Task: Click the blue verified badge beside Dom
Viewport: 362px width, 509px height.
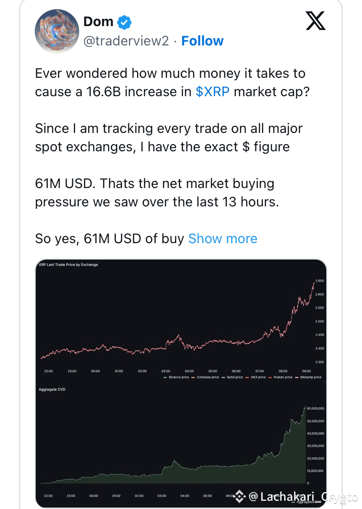Action: tap(124, 22)
